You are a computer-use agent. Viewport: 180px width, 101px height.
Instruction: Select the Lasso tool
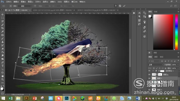pyautogui.click(x=2, y=21)
